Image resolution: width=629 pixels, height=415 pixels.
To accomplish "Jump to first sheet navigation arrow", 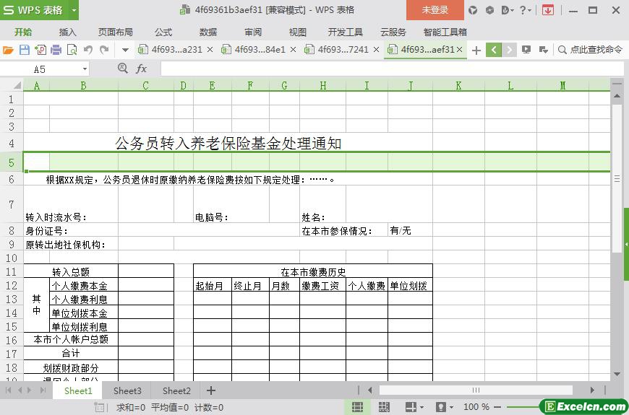I will pyautogui.click(x=9, y=390).
